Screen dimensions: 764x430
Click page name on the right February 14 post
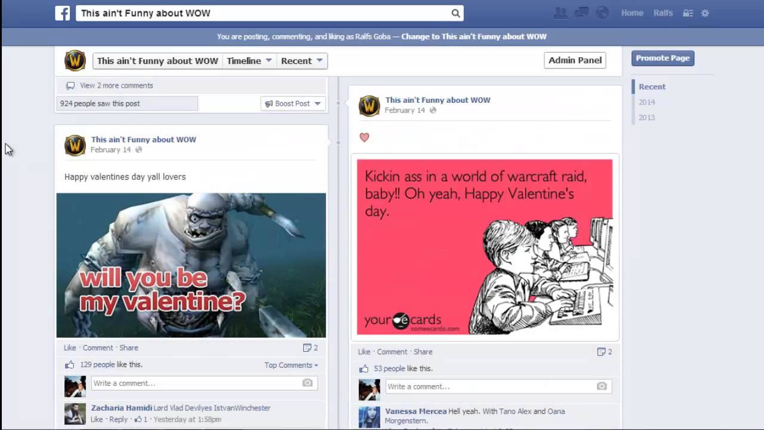pos(438,100)
